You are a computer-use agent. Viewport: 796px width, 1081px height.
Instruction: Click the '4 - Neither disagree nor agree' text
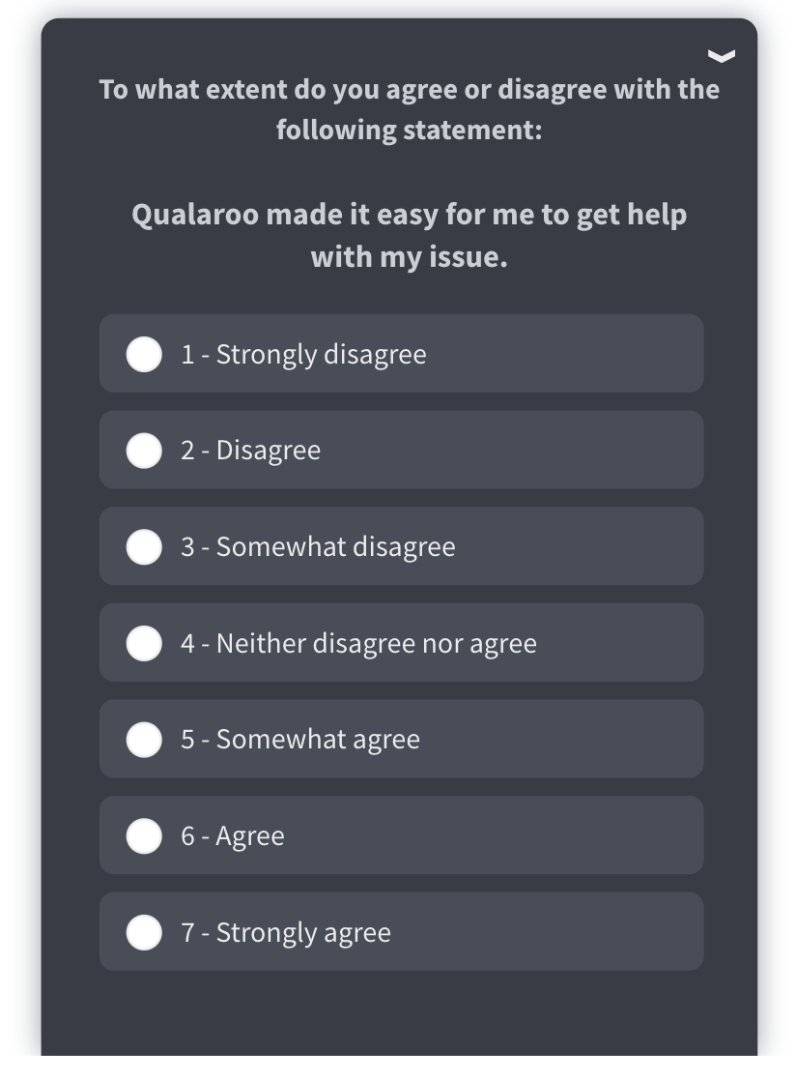click(358, 643)
